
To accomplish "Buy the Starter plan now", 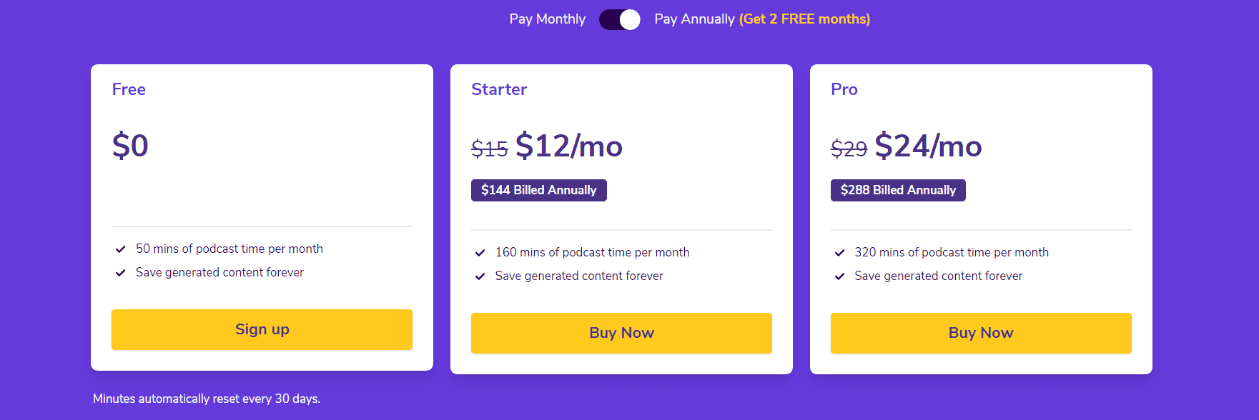I will click(621, 333).
